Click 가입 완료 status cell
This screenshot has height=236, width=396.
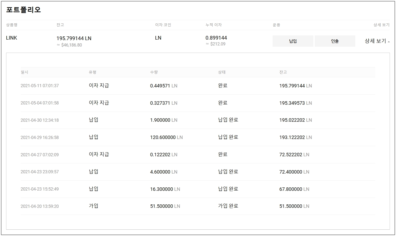pyautogui.click(x=228, y=206)
